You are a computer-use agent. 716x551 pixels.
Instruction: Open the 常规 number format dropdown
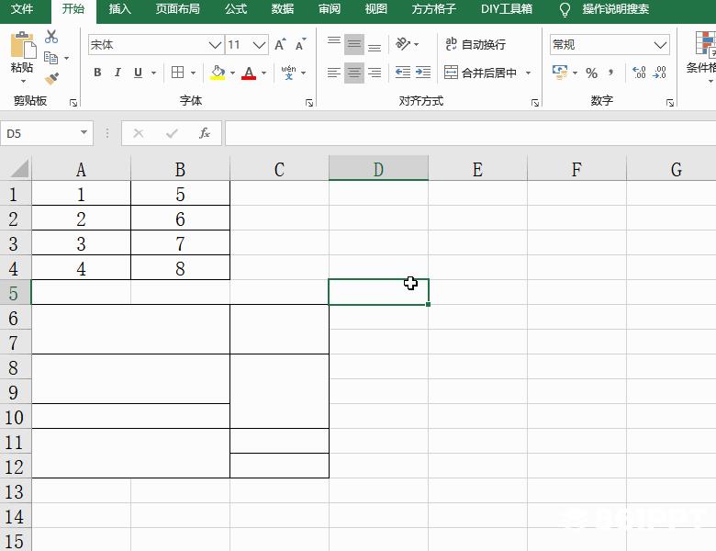(x=660, y=45)
